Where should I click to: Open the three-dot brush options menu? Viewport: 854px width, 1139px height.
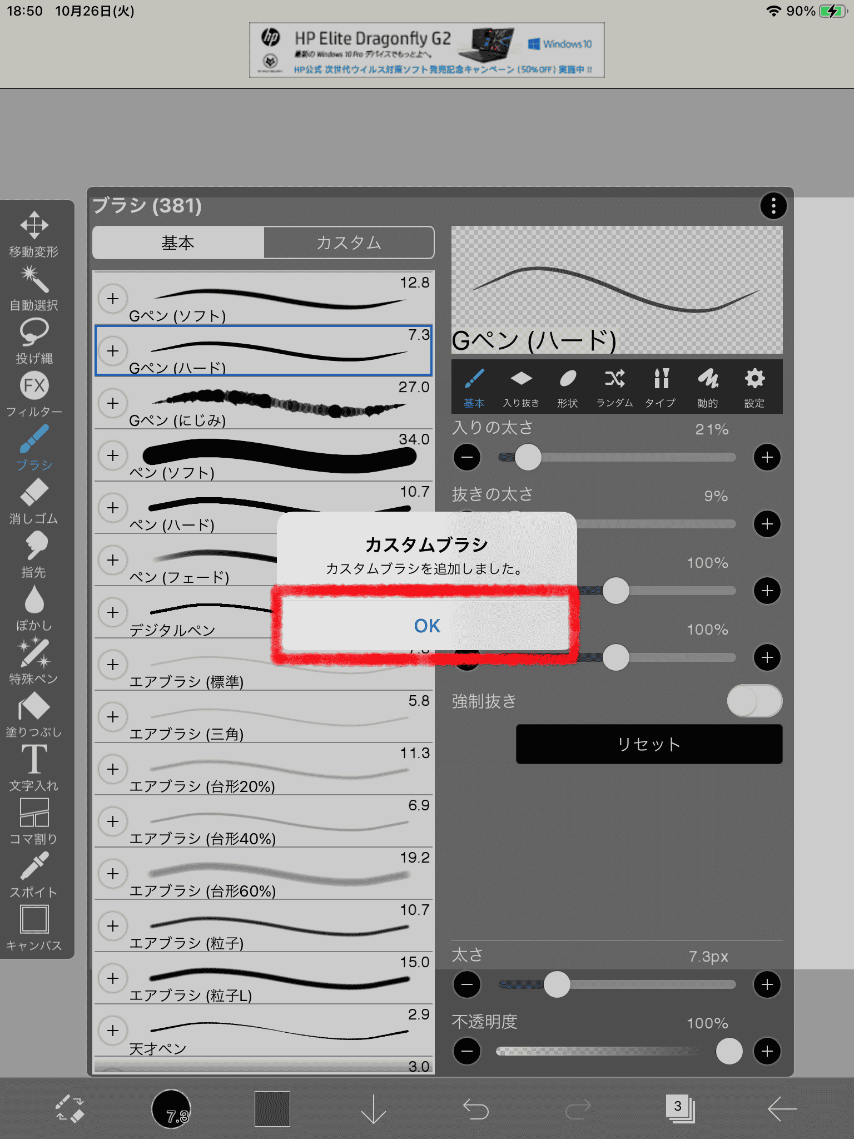(x=773, y=206)
